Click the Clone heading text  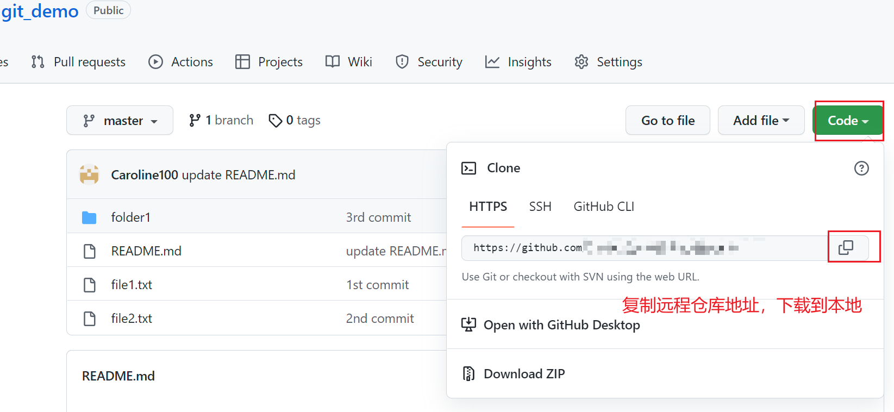point(503,168)
